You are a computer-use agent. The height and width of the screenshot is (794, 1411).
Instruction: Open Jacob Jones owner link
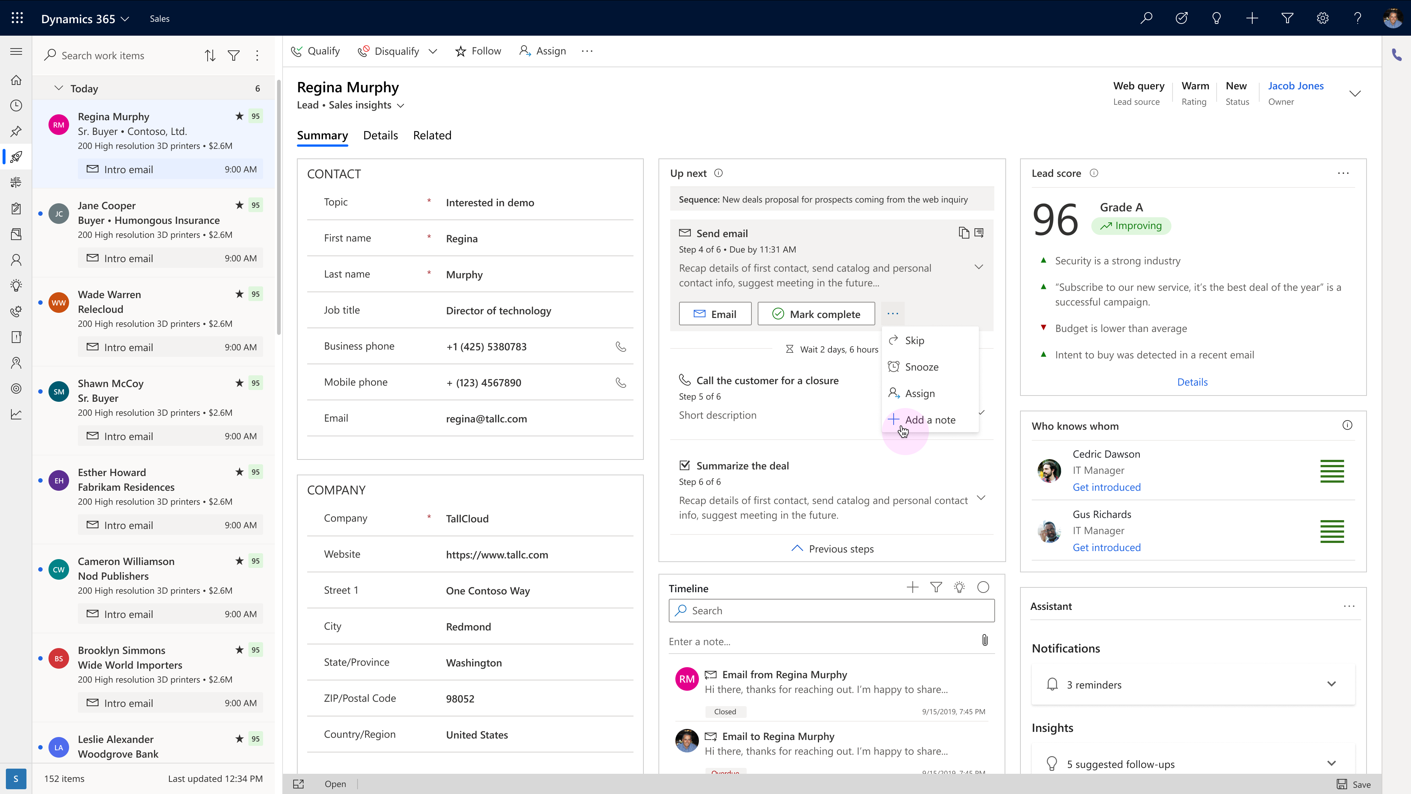coord(1296,86)
